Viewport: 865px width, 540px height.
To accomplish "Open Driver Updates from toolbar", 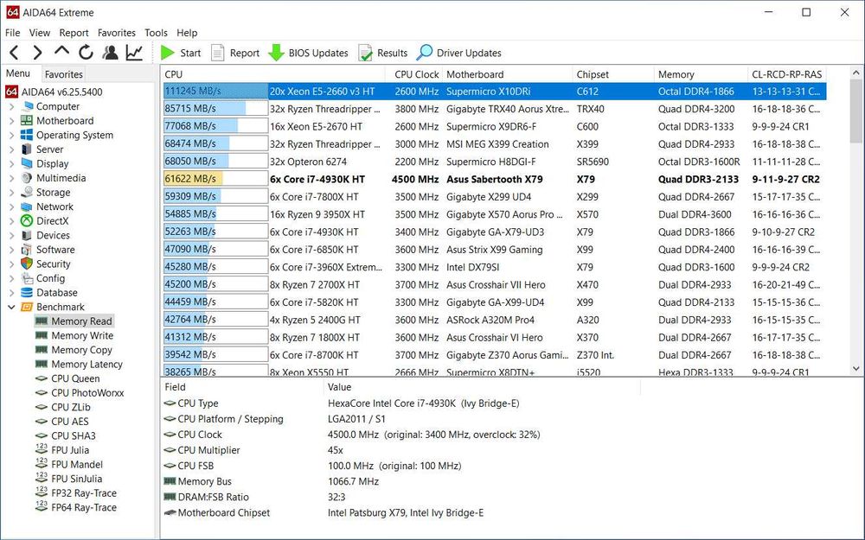I will click(459, 53).
